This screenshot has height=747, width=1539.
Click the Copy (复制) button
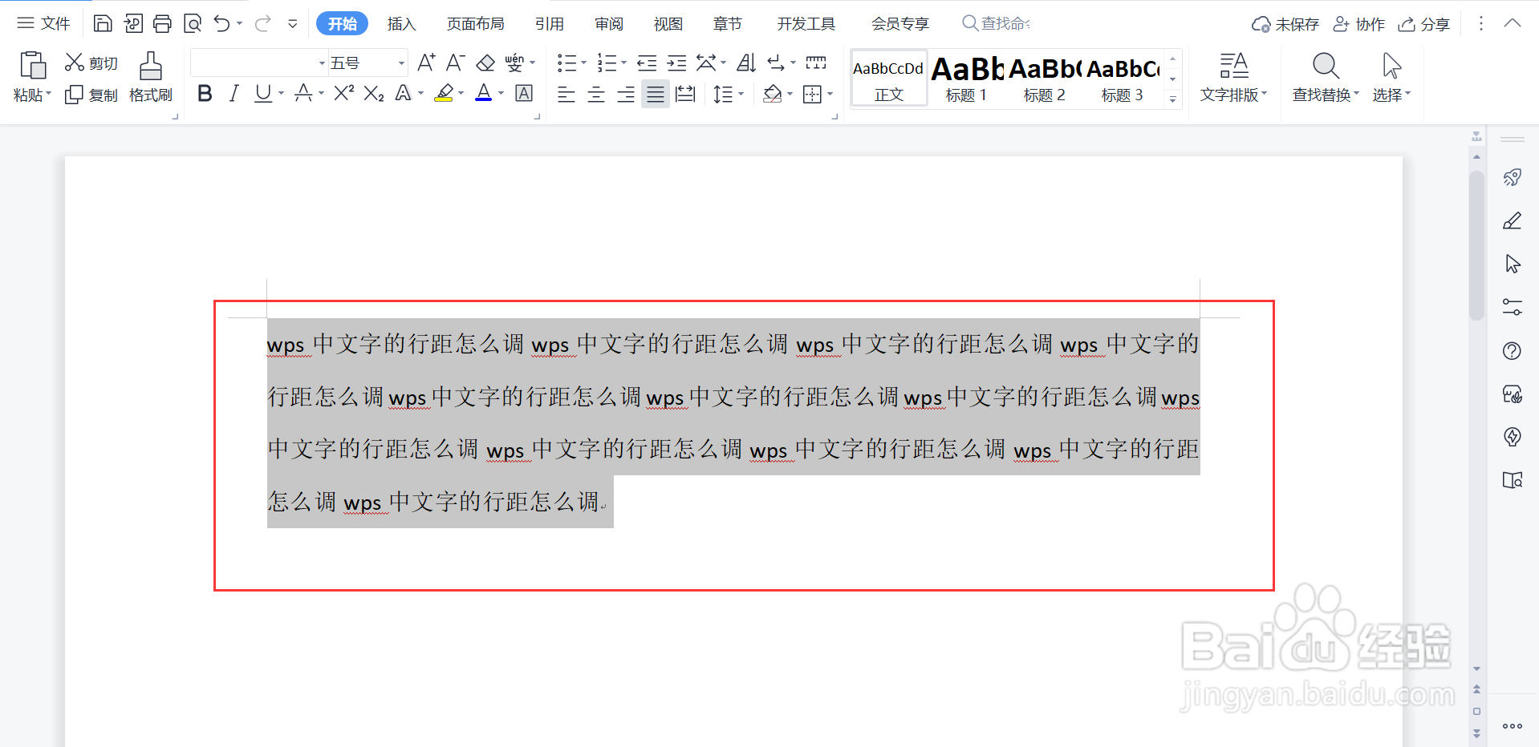(x=91, y=95)
